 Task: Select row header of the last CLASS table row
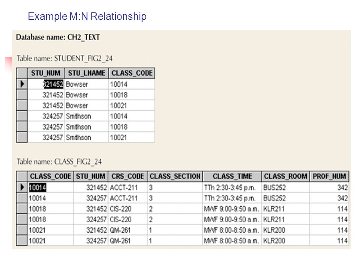(22, 241)
